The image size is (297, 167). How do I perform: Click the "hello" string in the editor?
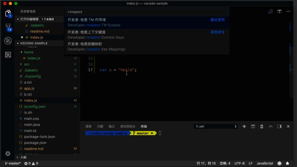click(x=126, y=70)
